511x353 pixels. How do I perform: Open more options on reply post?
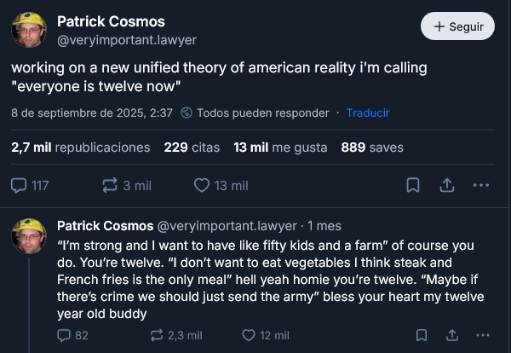point(485,335)
